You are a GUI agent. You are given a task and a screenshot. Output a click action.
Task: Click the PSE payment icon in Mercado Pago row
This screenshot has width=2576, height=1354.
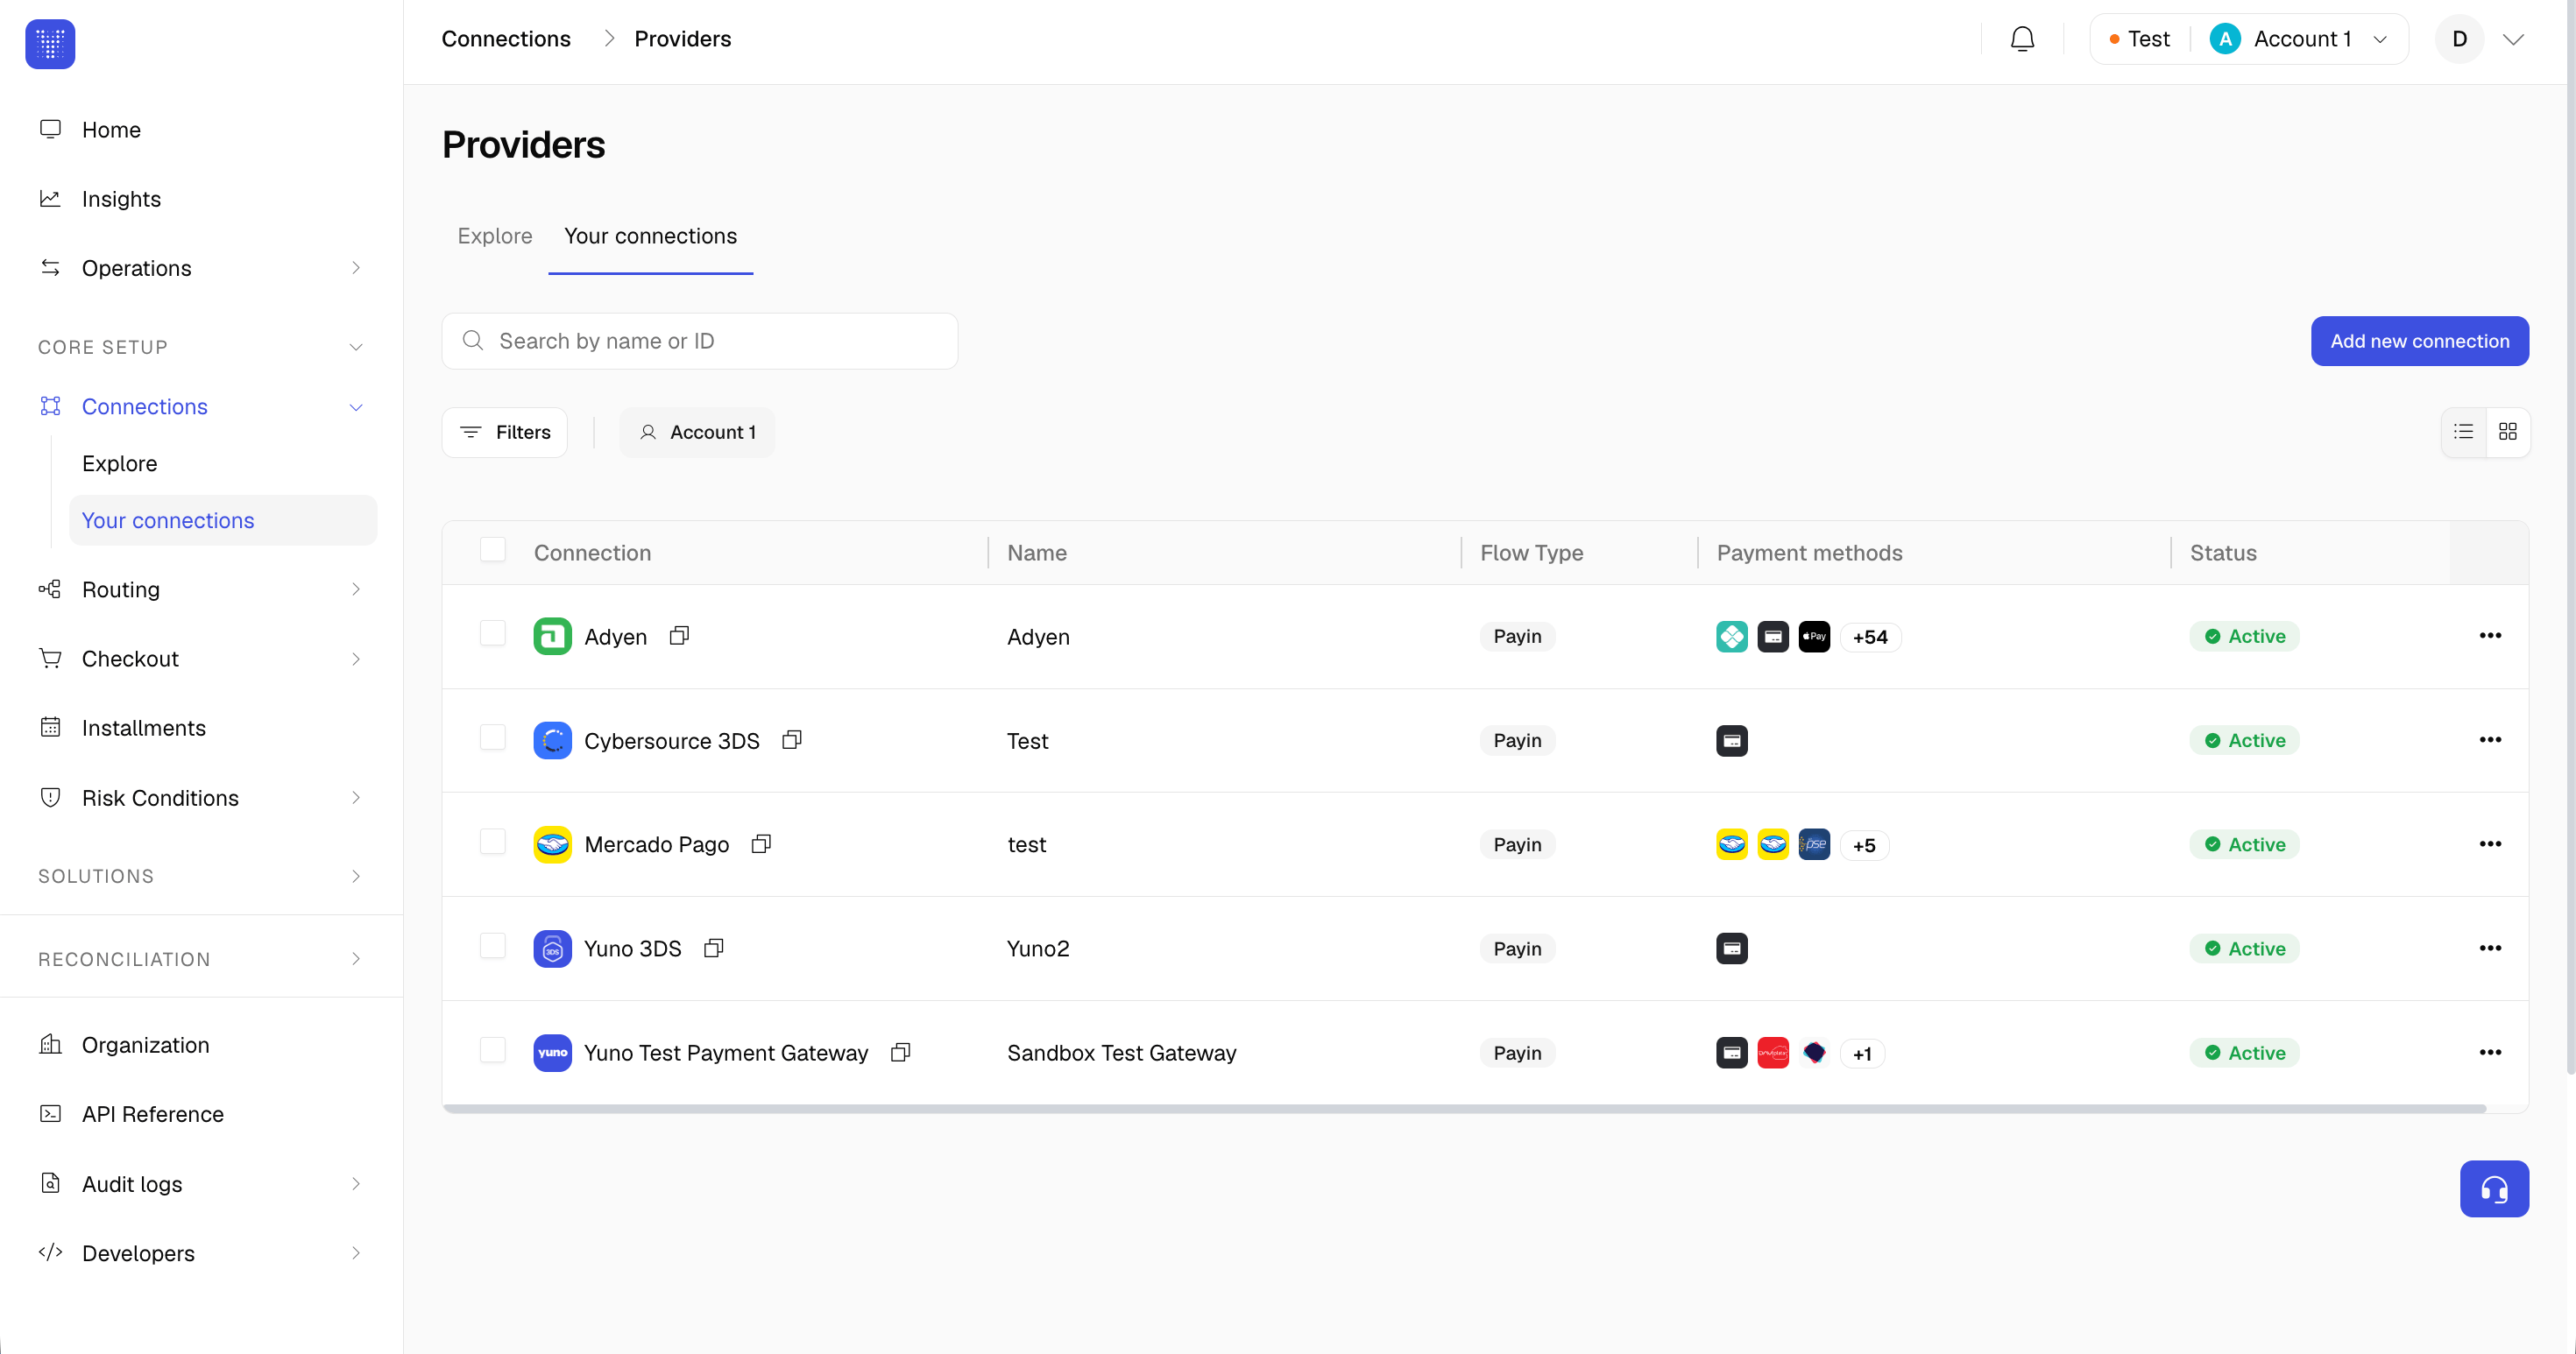[1814, 844]
